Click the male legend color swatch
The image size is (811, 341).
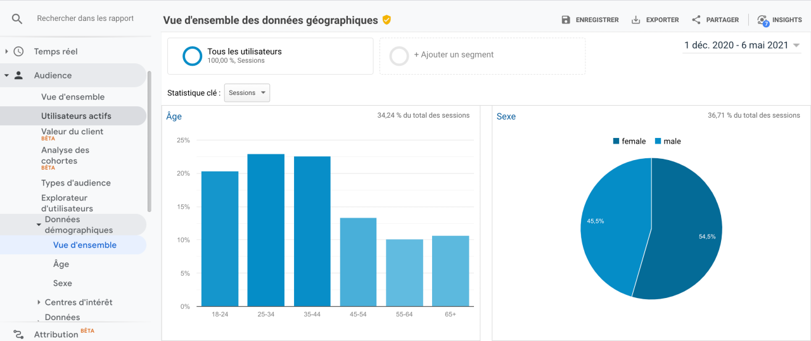(x=658, y=141)
